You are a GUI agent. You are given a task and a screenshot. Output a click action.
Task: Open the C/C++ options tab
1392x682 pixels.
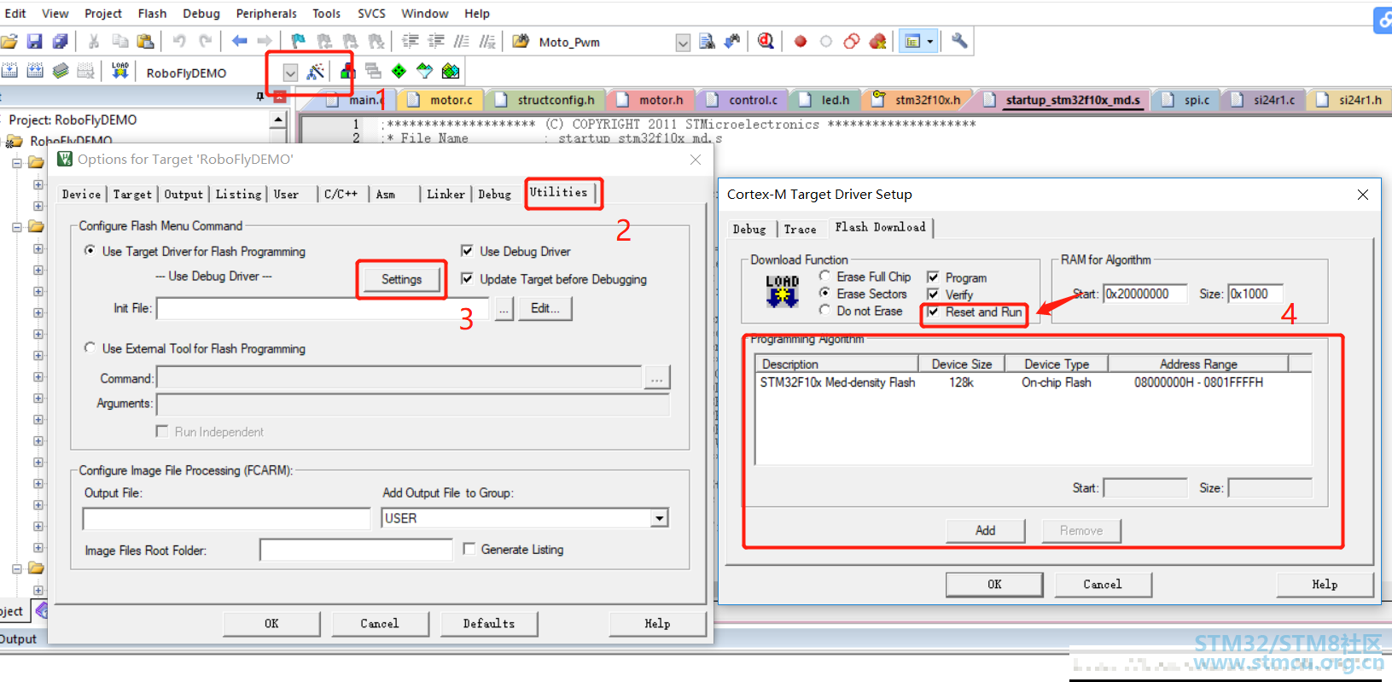(341, 195)
